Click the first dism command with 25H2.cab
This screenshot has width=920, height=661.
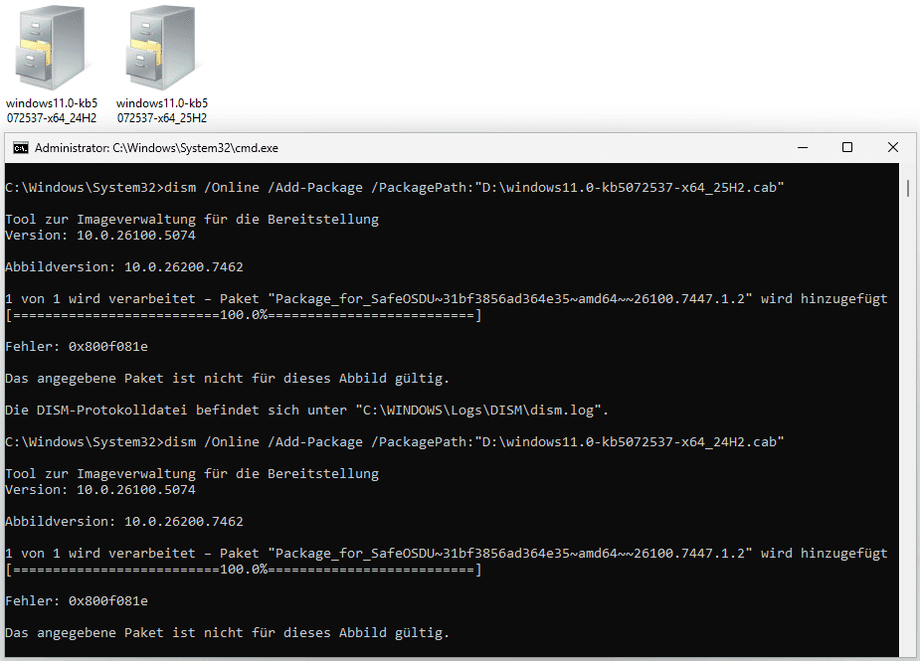(394, 188)
